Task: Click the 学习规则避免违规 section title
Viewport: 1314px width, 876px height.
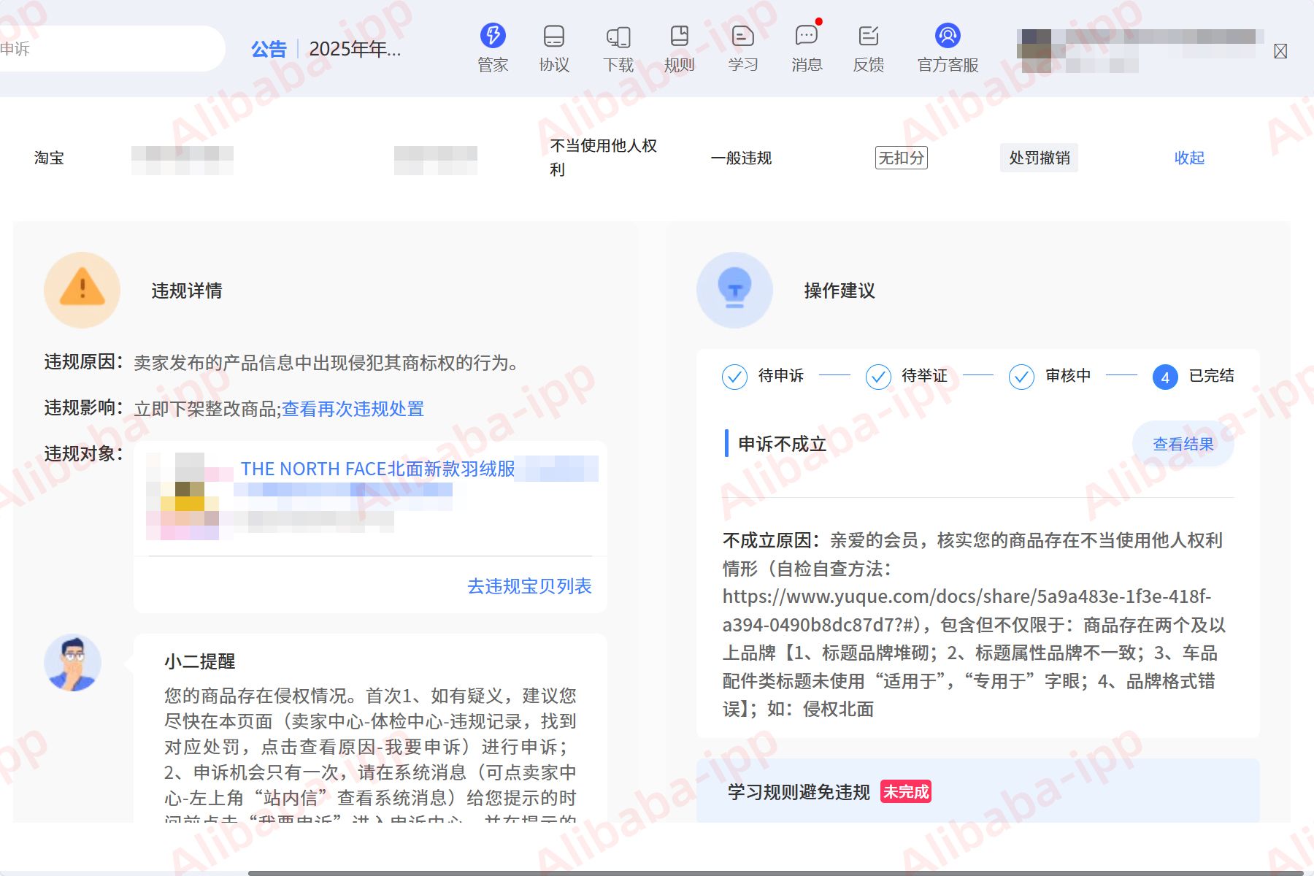Action: click(799, 792)
